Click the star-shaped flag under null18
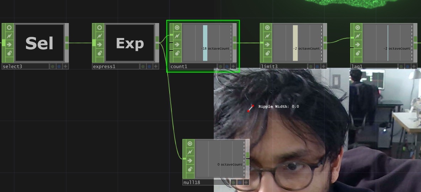The height and width of the screenshot is (192, 421). click(x=246, y=183)
